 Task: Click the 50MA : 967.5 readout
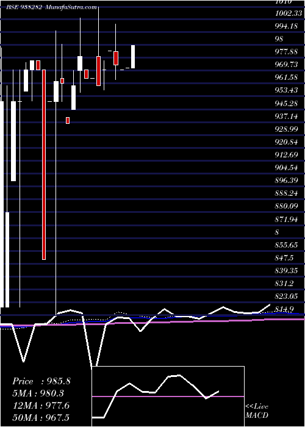[41, 418]
